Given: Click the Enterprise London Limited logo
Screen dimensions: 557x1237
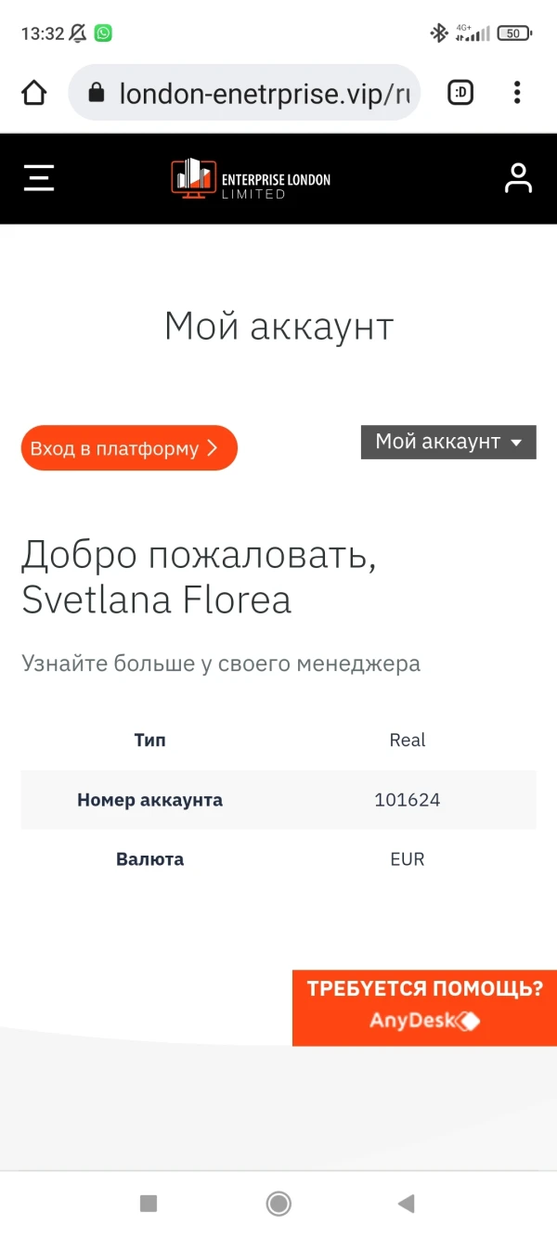Looking at the screenshot, I should [x=251, y=178].
